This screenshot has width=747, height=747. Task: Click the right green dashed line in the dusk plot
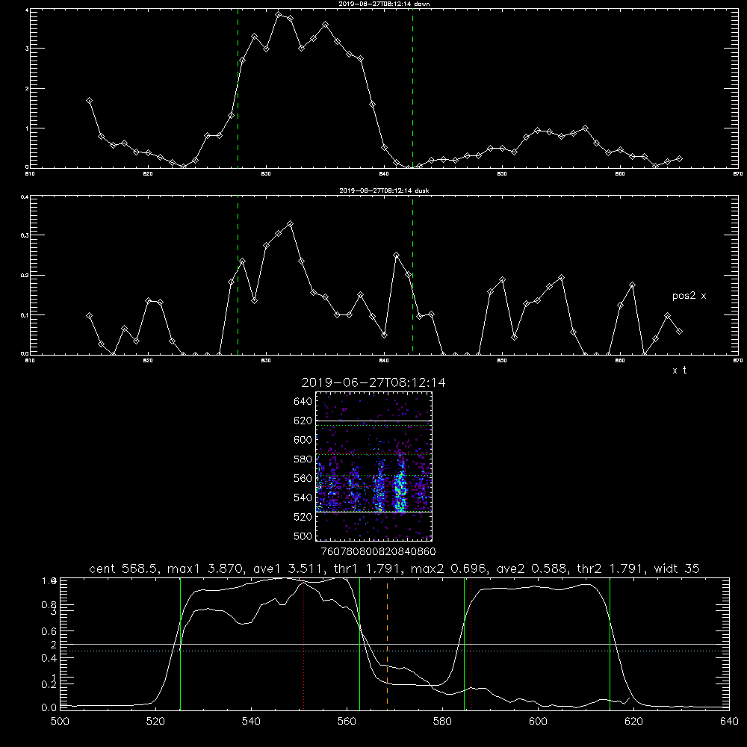(x=412, y=276)
